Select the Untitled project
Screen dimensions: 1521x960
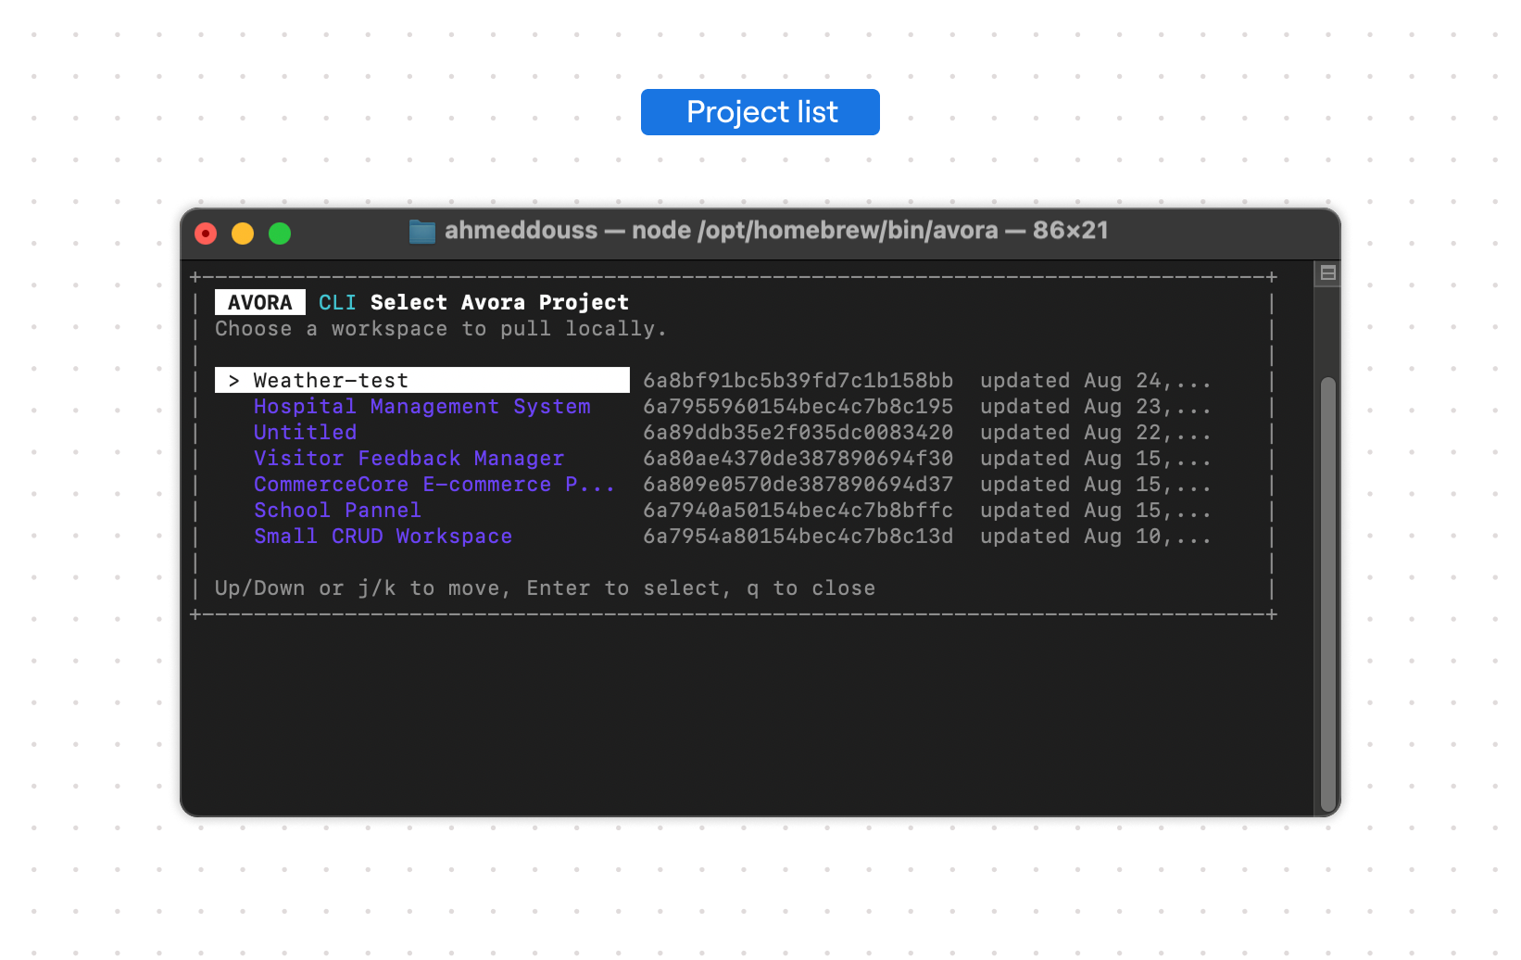(306, 433)
